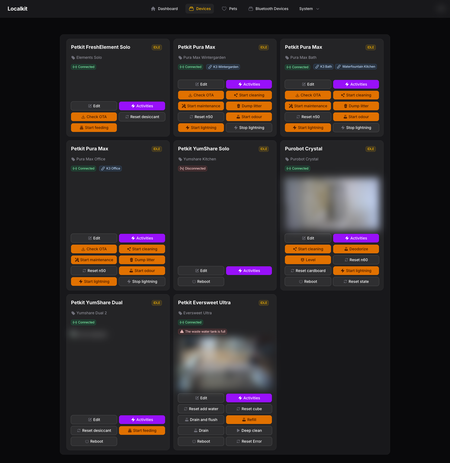The height and width of the screenshot is (463, 450).
Task: Click the Disconnected status badge
Action: tap(192, 169)
